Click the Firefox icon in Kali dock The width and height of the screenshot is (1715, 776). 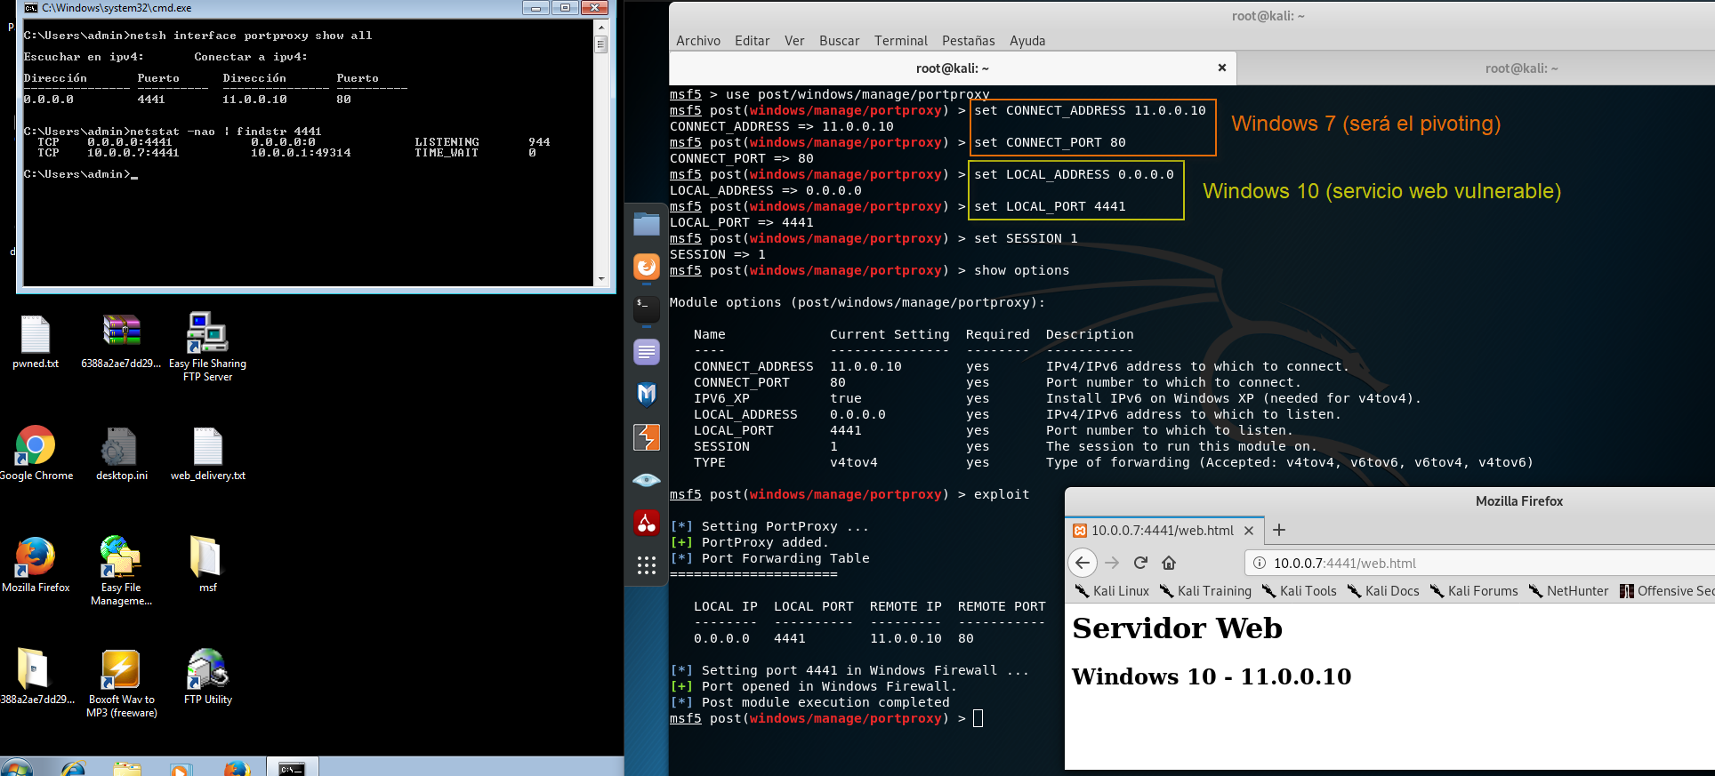coord(647,267)
